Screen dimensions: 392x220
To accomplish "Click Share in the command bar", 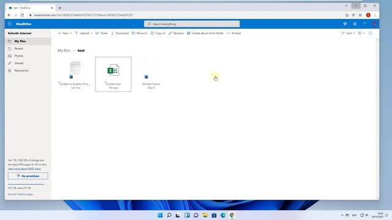I will click(102, 33).
